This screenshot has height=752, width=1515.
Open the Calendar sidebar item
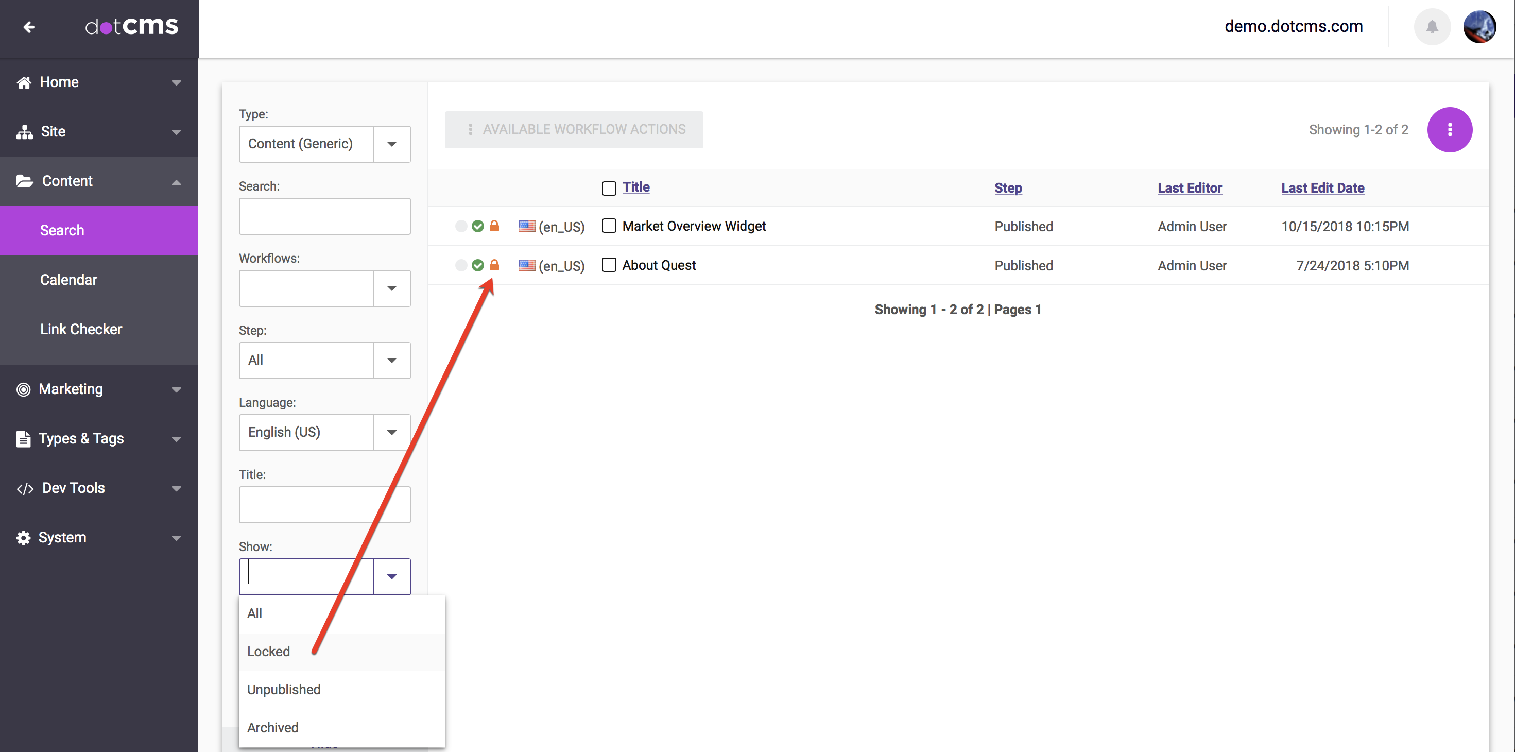68,280
